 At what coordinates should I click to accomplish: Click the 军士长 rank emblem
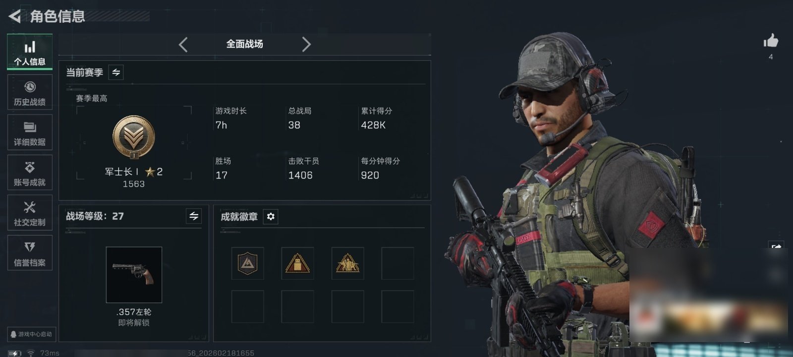point(134,137)
